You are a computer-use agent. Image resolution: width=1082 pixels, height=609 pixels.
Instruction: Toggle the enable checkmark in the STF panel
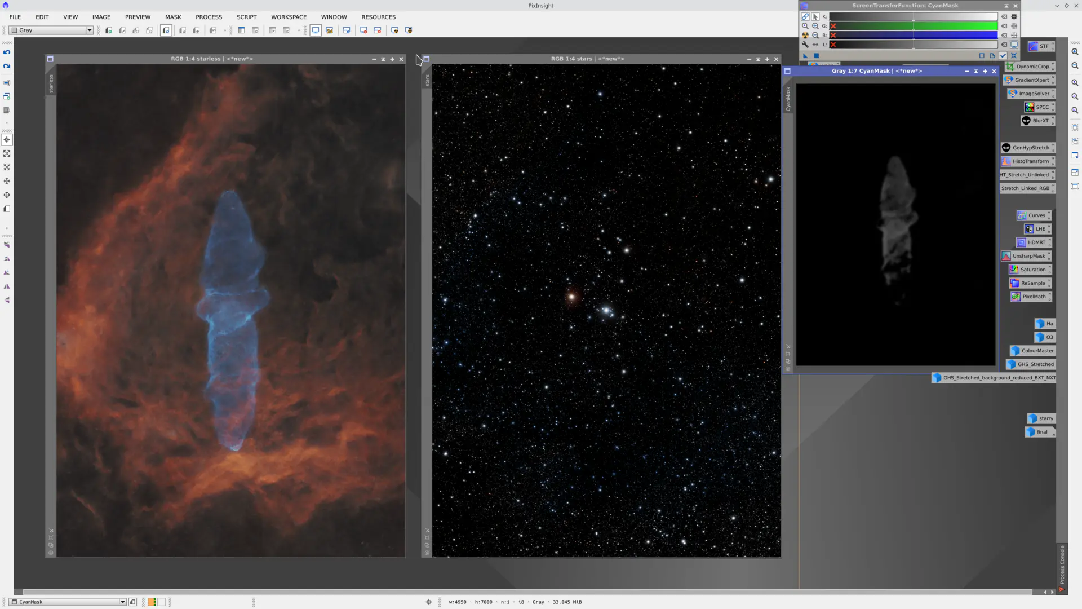click(x=1003, y=56)
